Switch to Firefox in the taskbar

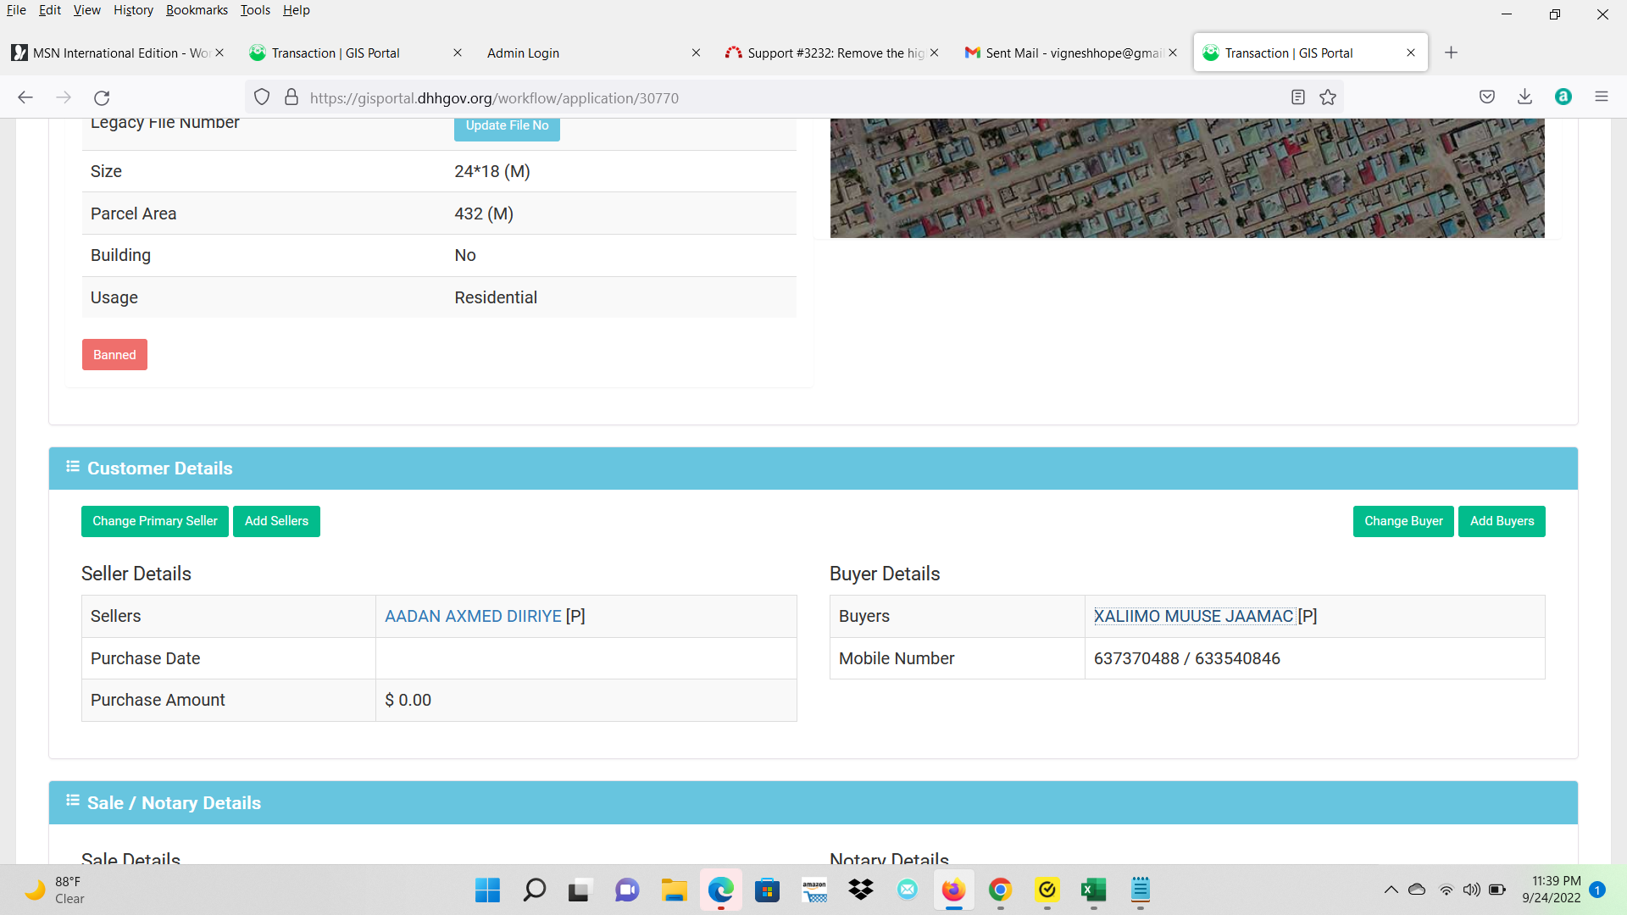coord(953,890)
